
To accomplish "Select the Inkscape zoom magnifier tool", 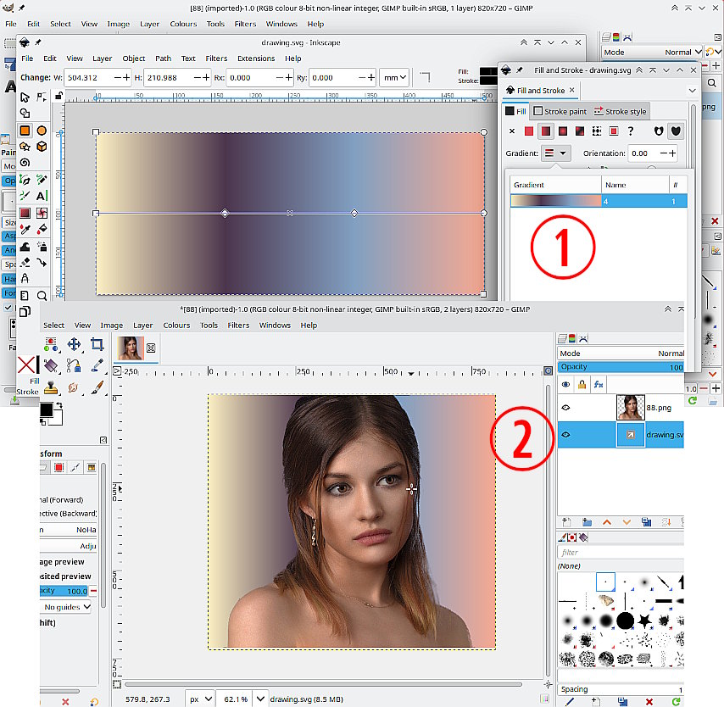I will 42,296.
